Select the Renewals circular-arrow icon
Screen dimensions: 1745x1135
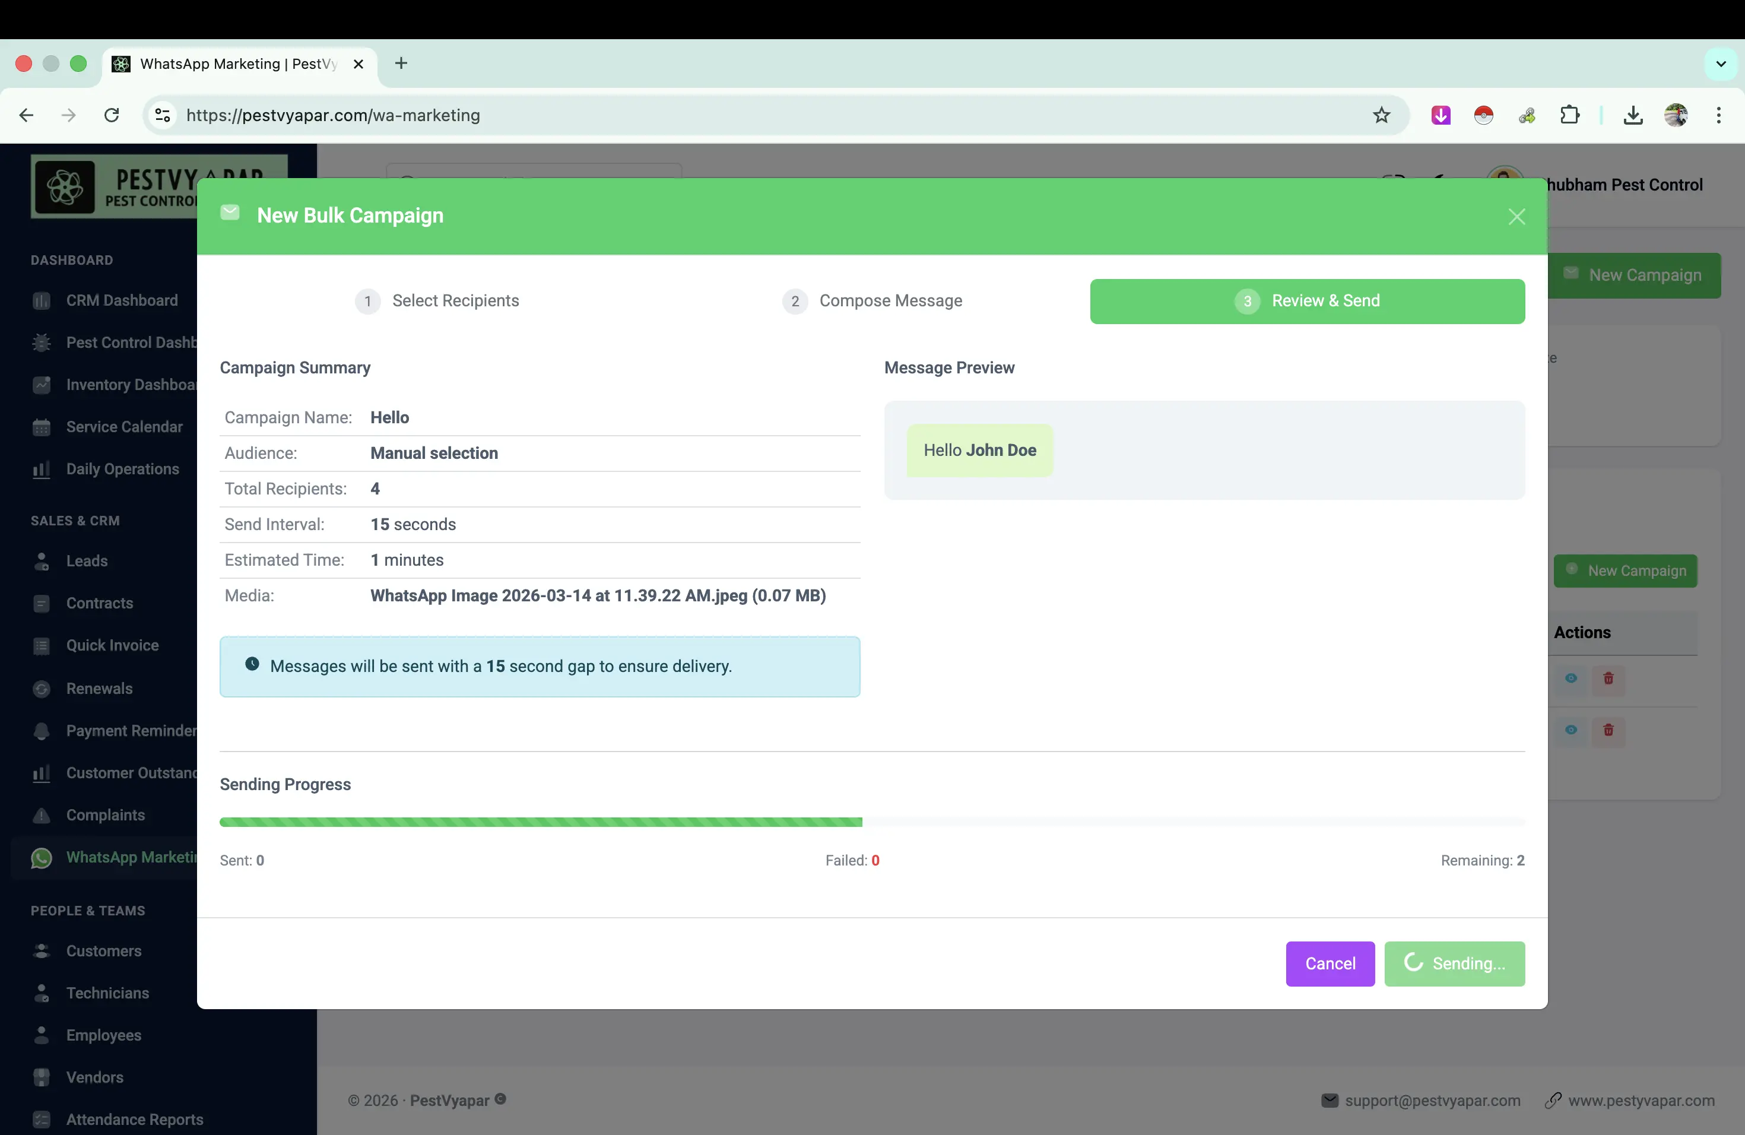(x=41, y=689)
